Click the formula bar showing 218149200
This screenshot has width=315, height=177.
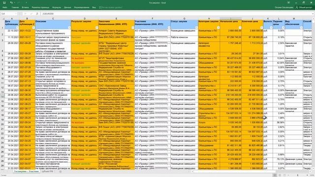pyautogui.click(x=177, y=14)
